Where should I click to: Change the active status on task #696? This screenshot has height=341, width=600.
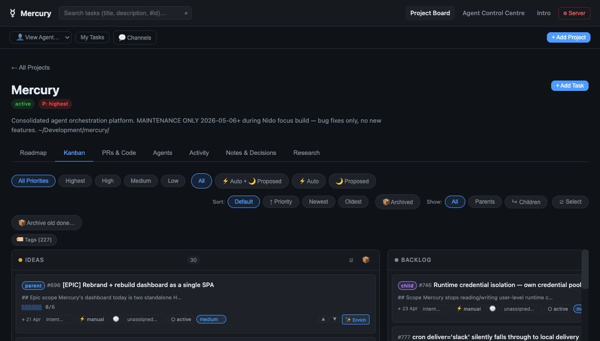click(181, 319)
